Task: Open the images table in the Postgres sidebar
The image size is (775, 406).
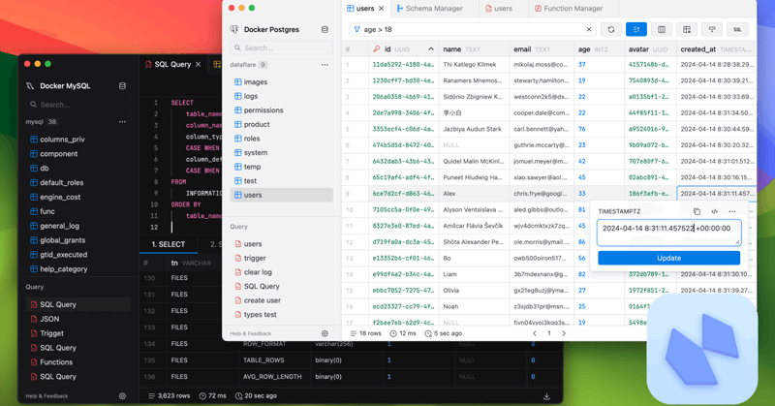Action: tap(281, 82)
